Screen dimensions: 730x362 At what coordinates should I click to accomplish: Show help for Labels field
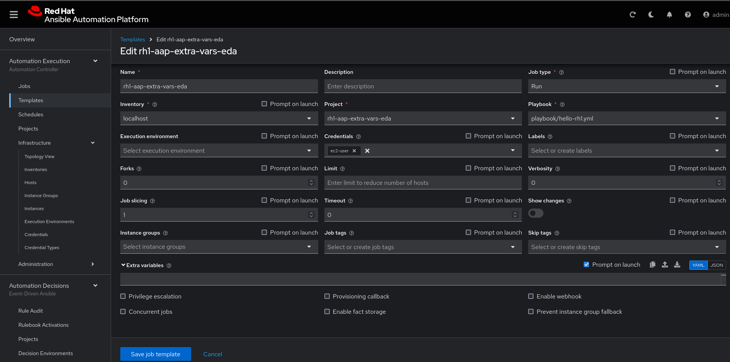(550, 137)
